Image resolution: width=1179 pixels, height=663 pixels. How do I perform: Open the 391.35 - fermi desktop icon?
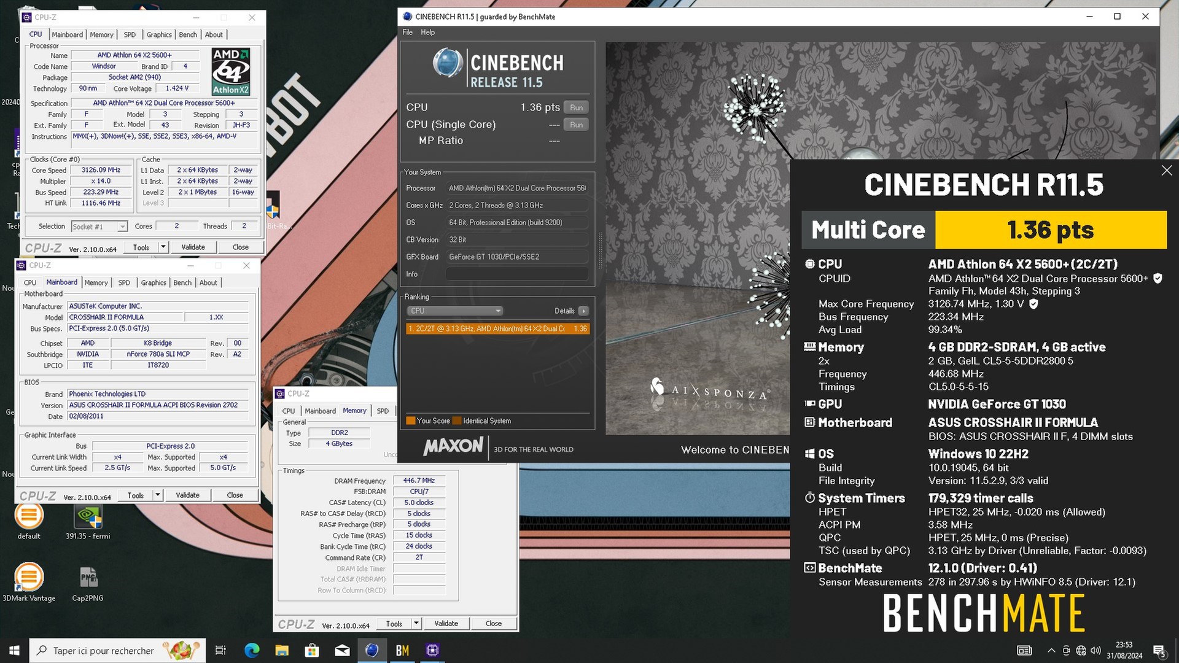88,522
